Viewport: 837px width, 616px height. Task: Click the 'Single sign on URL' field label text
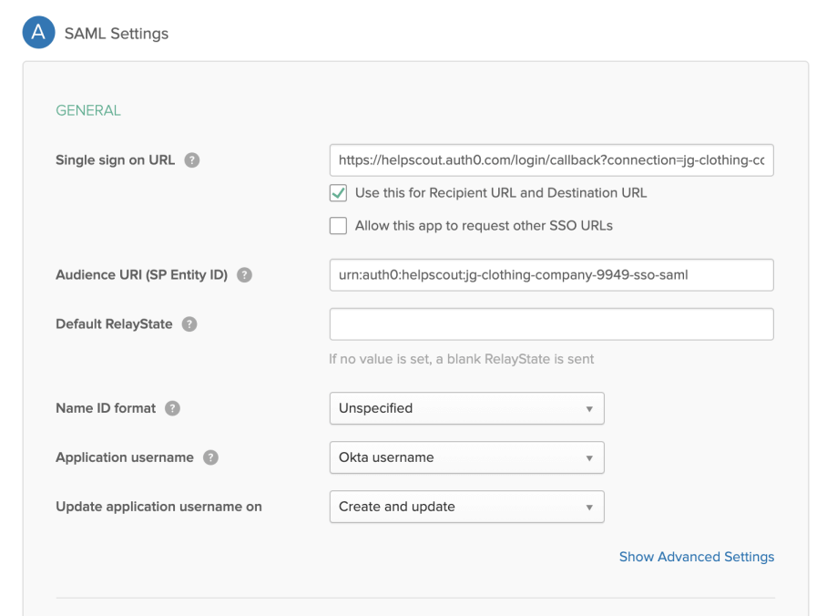pos(116,160)
